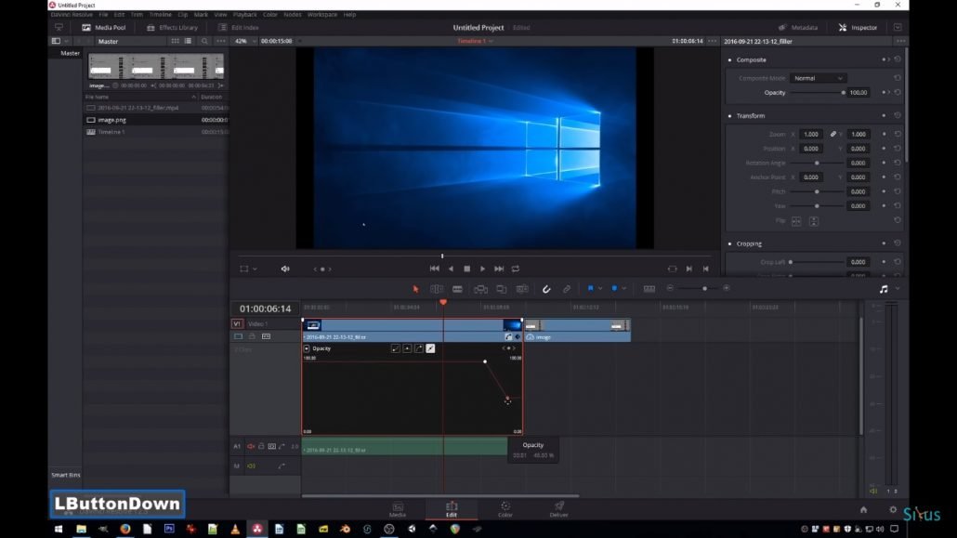The height and width of the screenshot is (538, 957).
Task: Stop playback with the stop button
Action: [x=466, y=269]
